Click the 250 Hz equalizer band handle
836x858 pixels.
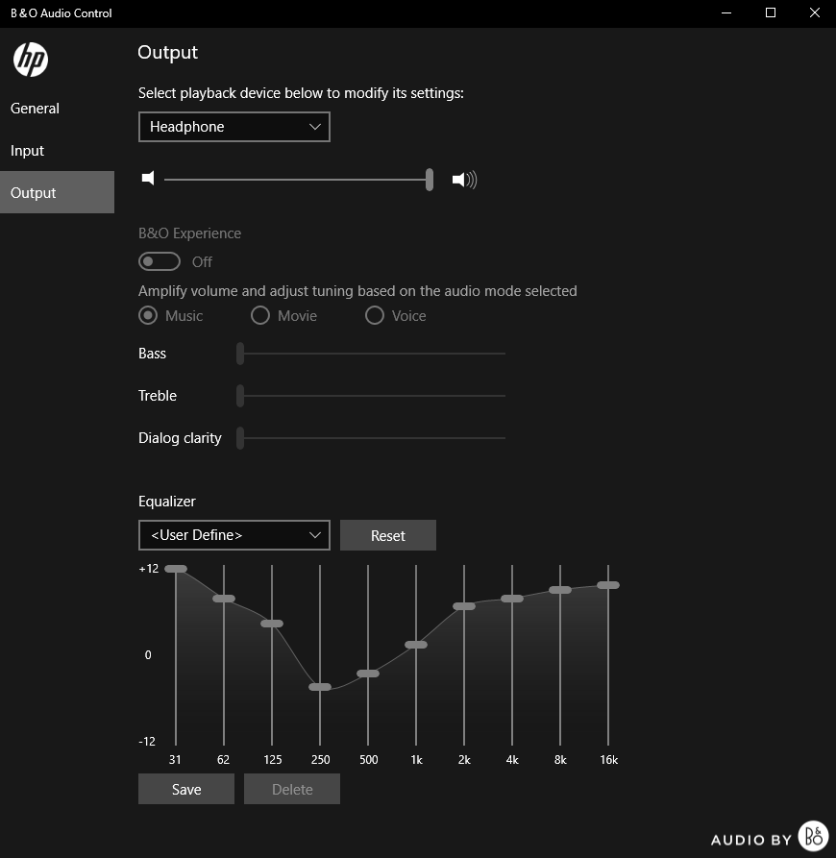coord(320,687)
